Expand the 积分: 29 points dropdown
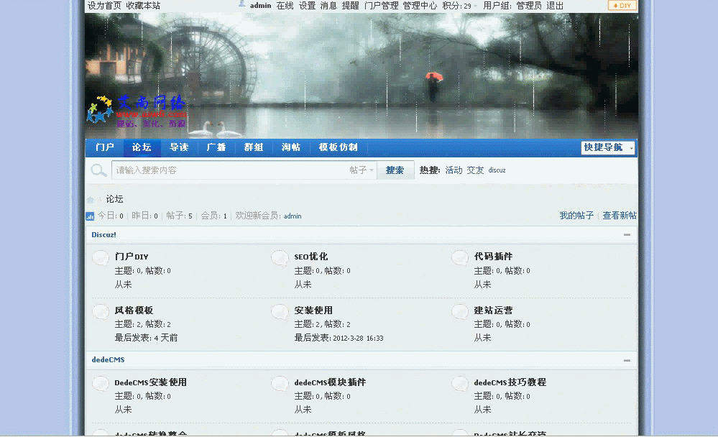Screen dimensions: 718x437 (x=460, y=6)
